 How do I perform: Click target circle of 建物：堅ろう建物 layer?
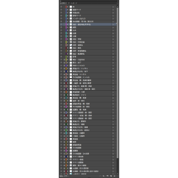click(113, 165)
